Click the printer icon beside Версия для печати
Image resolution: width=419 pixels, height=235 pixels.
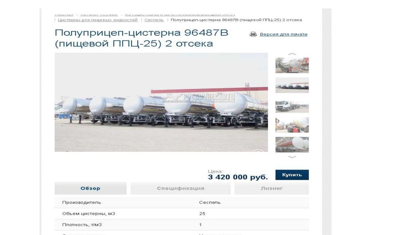(x=253, y=34)
